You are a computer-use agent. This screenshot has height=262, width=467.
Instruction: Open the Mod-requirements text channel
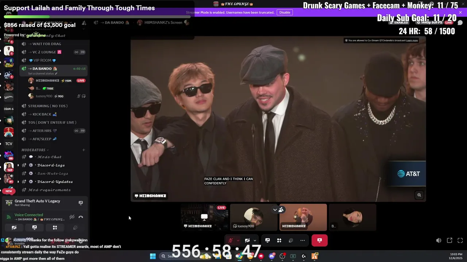[x=54, y=190]
